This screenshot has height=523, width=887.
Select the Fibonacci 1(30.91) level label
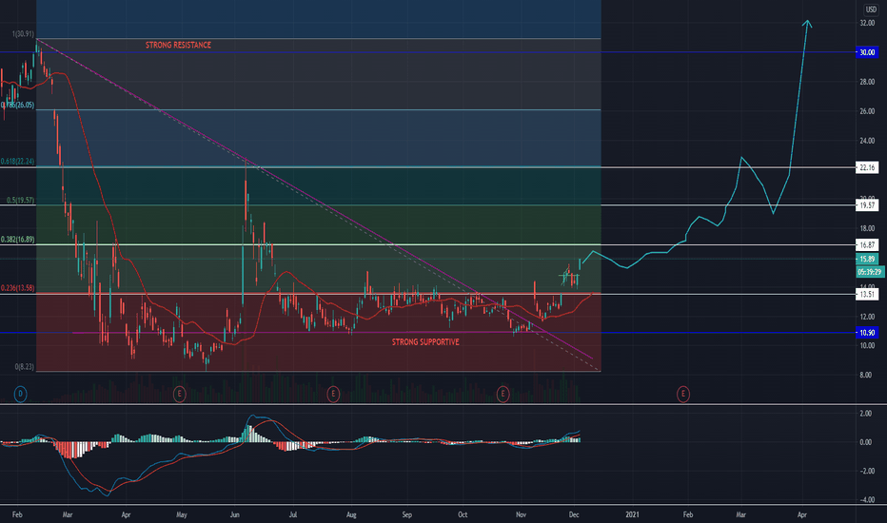coord(23,34)
